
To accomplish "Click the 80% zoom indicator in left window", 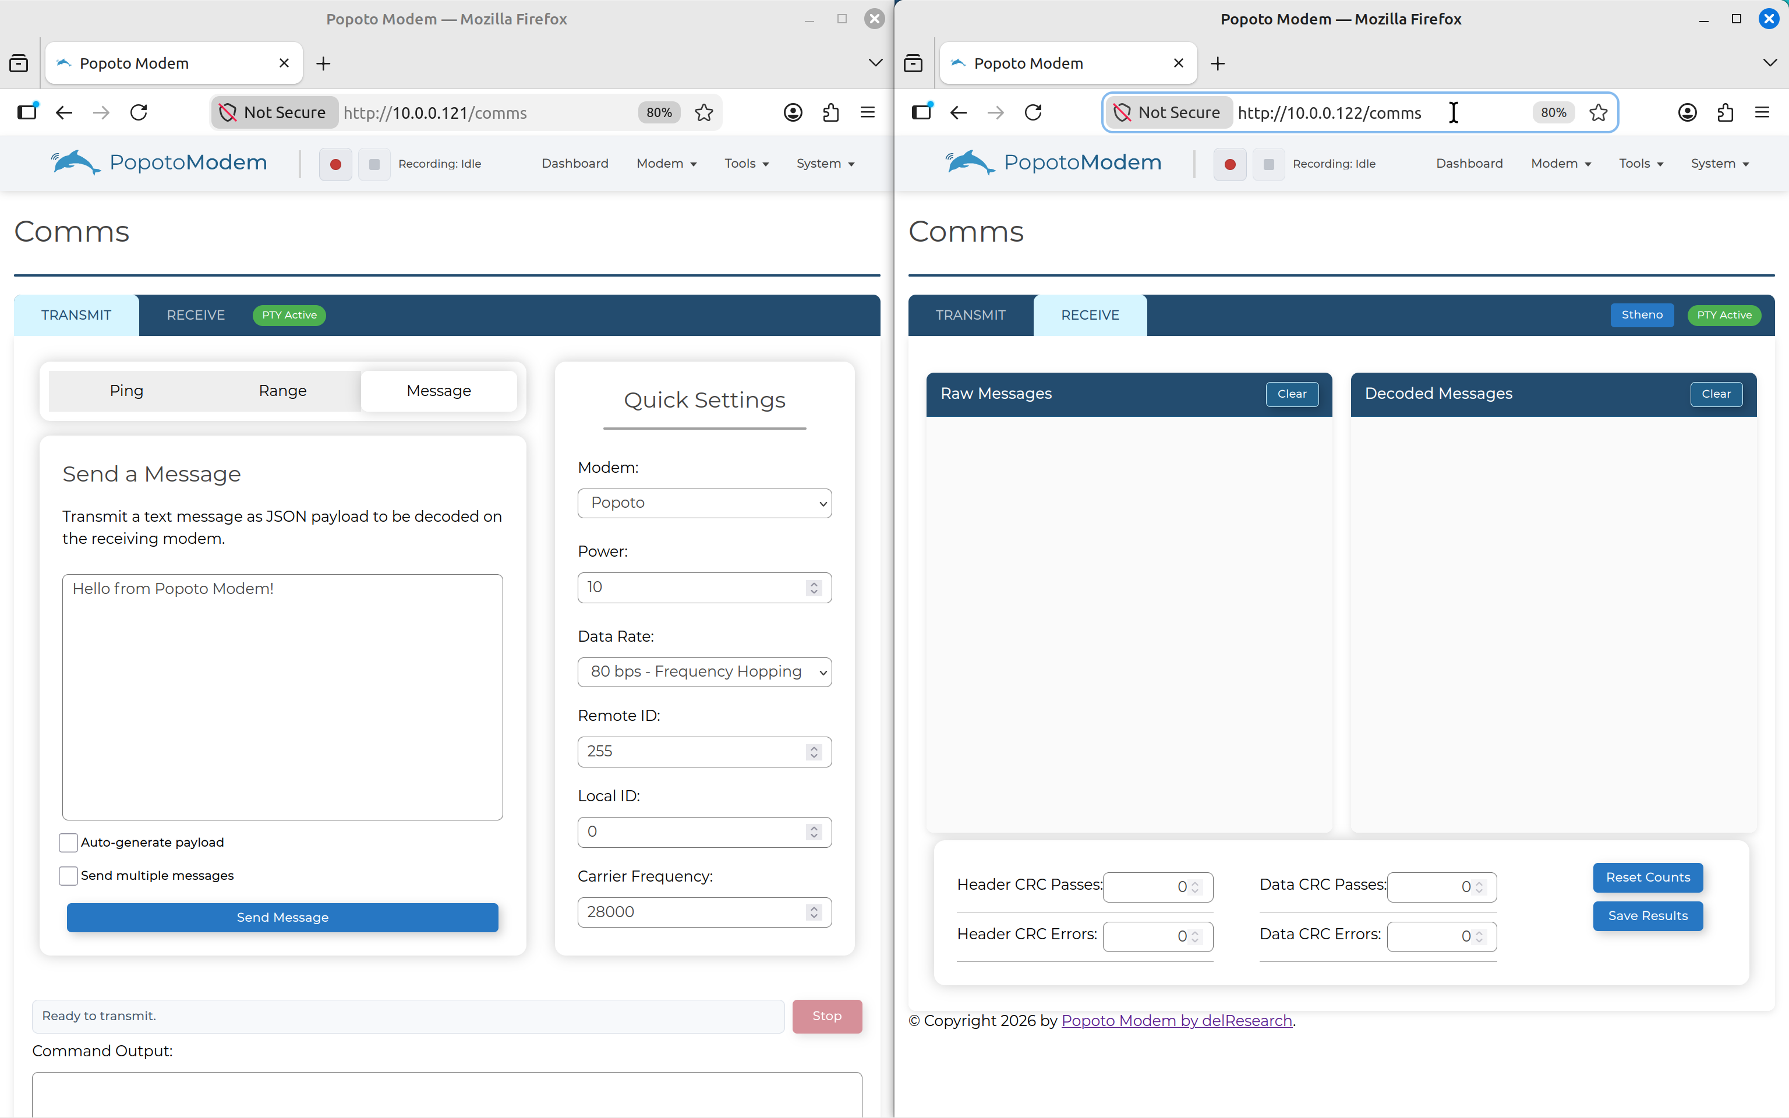I will tap(659, 112).
